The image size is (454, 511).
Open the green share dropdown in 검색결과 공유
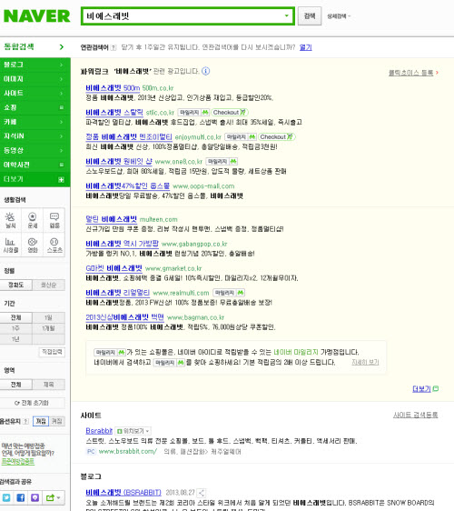54,497
